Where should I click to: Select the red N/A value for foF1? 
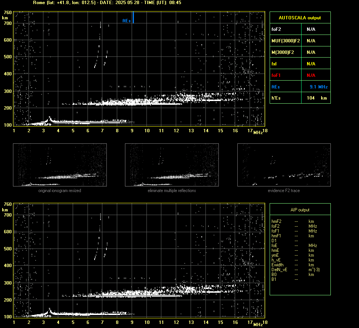click(x=311, y=75)
